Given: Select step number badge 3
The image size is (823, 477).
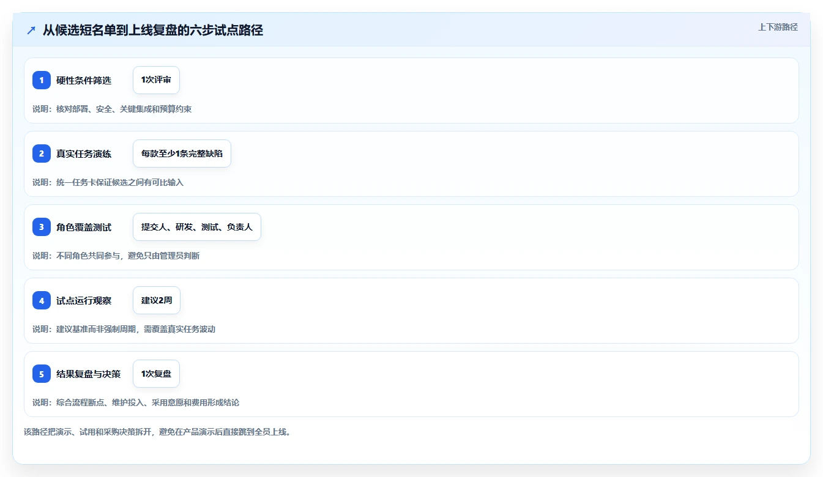Looking at the screenshot, I should (42, 227).
